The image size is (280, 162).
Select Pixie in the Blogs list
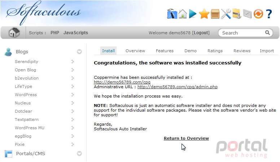(19, 144)
